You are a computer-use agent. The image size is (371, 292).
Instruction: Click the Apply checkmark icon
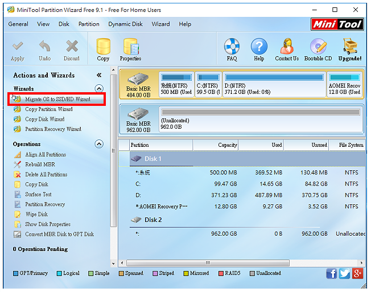(18, 46)
